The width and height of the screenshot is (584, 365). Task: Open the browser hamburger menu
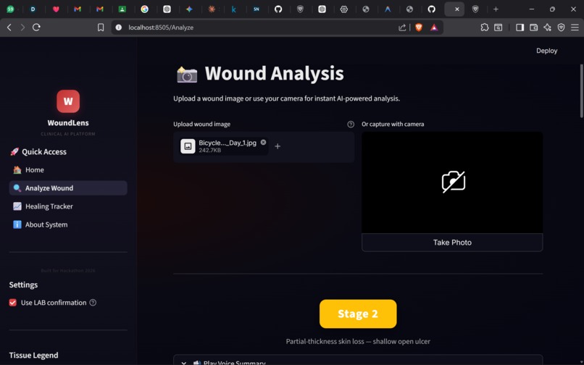[x=575, y=28]
